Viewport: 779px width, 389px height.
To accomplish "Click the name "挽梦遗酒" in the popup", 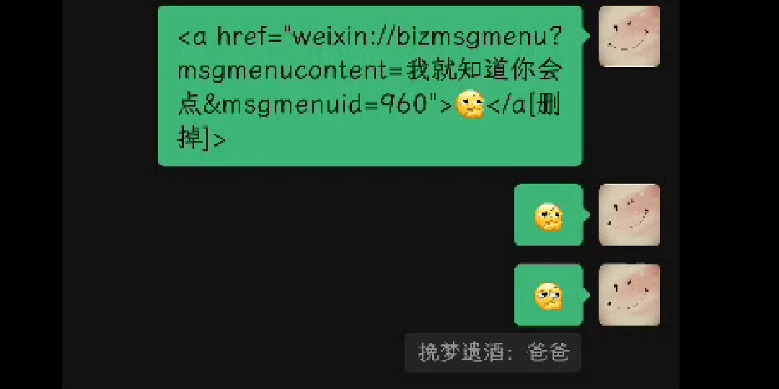I will coord(460,353).
